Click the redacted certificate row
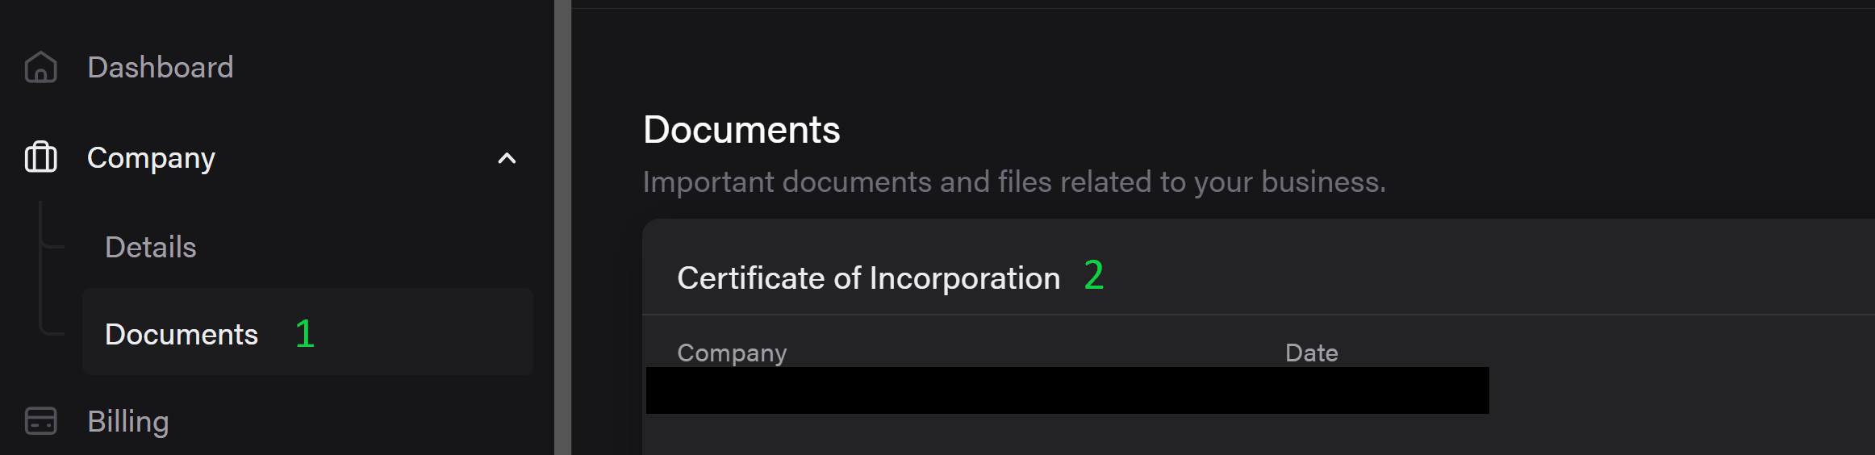Viewport: 1875px width, 455px height. coord(1067,390)
